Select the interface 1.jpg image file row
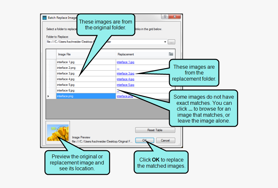 coord(86,62)
